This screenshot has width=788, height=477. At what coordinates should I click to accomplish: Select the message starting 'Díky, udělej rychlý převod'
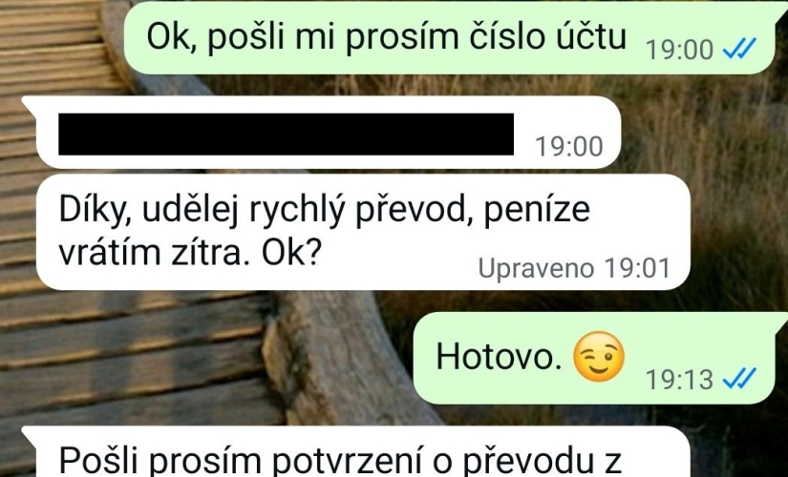(x=363, y=232)
